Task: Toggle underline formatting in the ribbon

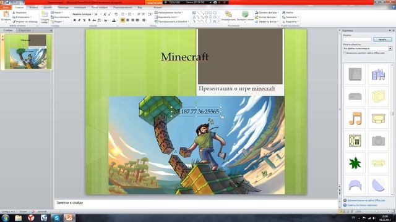Action: click(x=84, y=20)
